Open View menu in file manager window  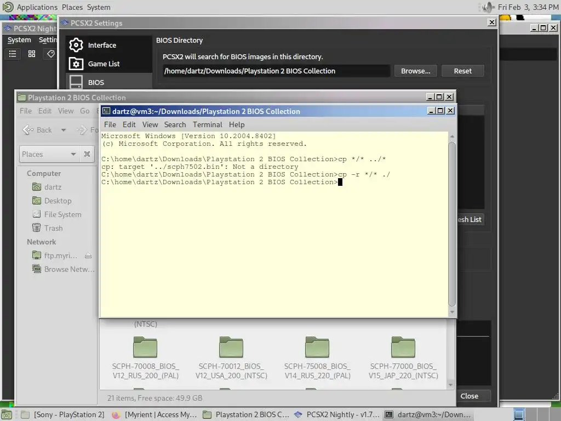coord(66,111)
